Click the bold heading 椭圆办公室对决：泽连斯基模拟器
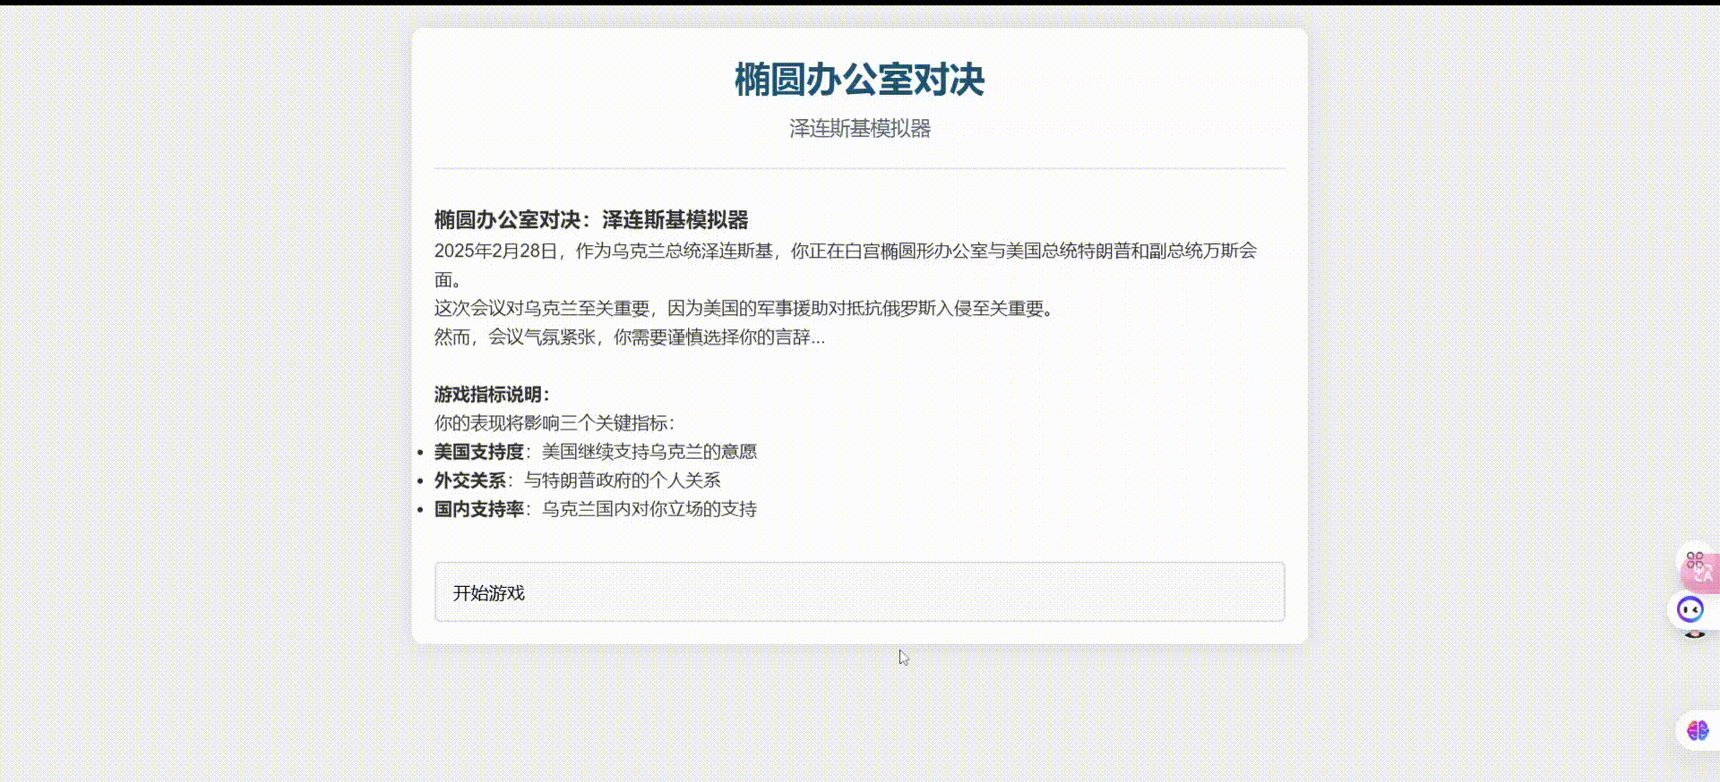This screenshot has width=1720, height=782. (591, 219)
